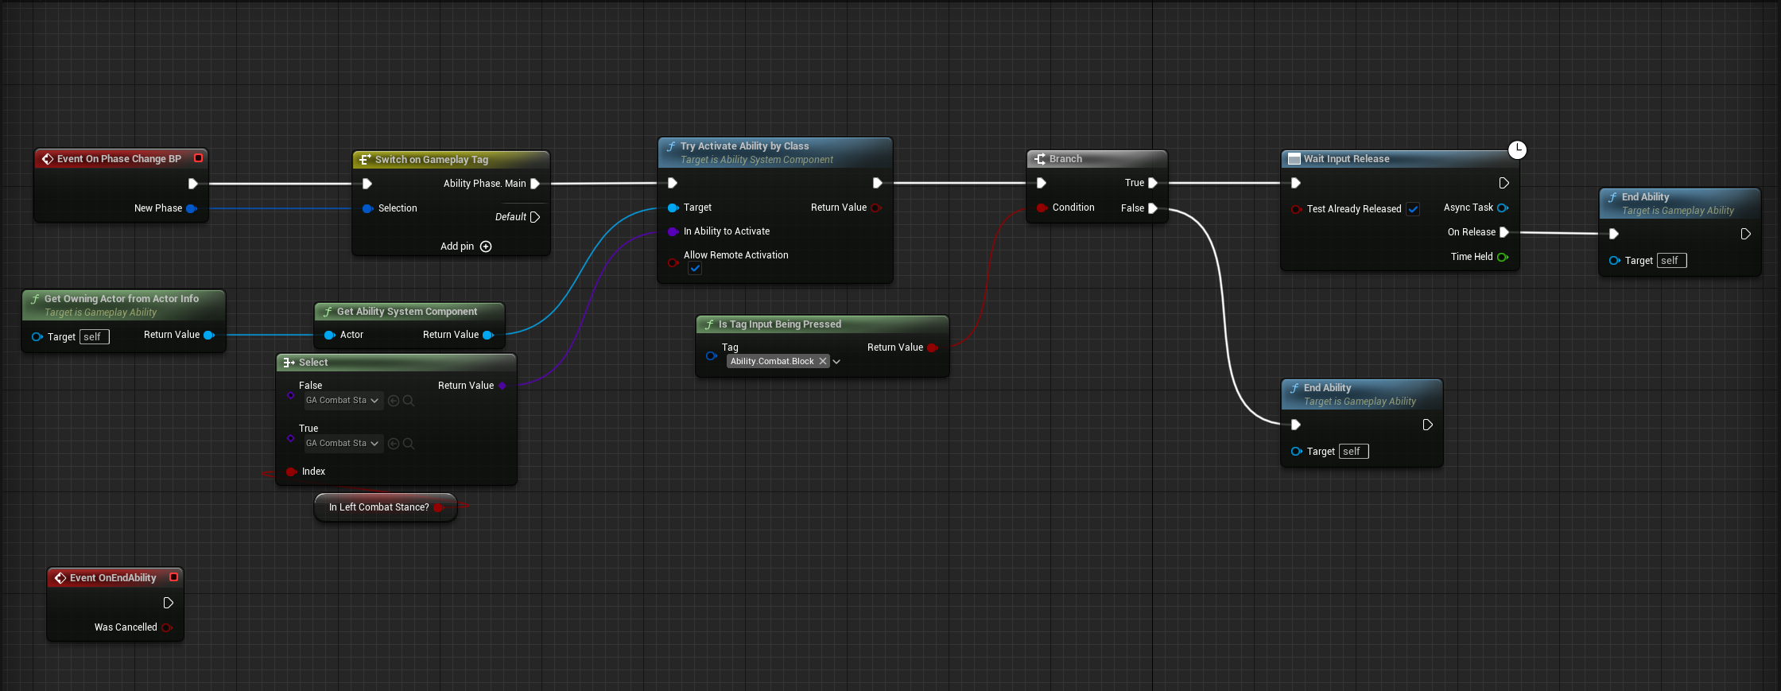Click the self field on lower End Ability node
This screenshot has height=691, width=1781.
tap(1353, 452)
